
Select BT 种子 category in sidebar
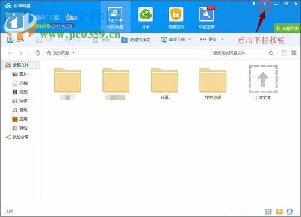(x=20, y=101)
